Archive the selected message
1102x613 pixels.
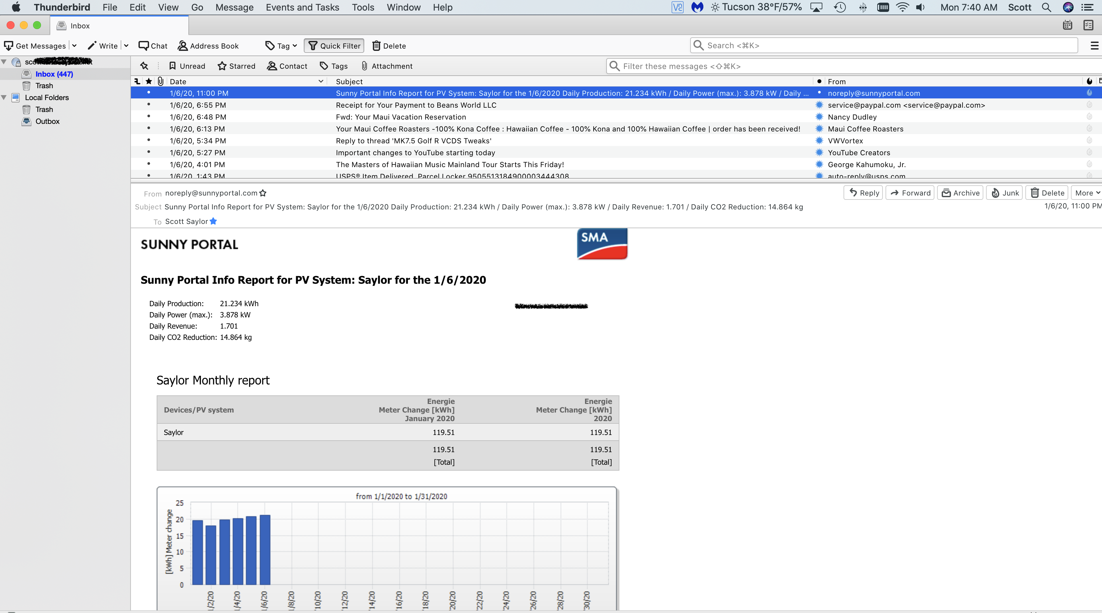(961, 193)
